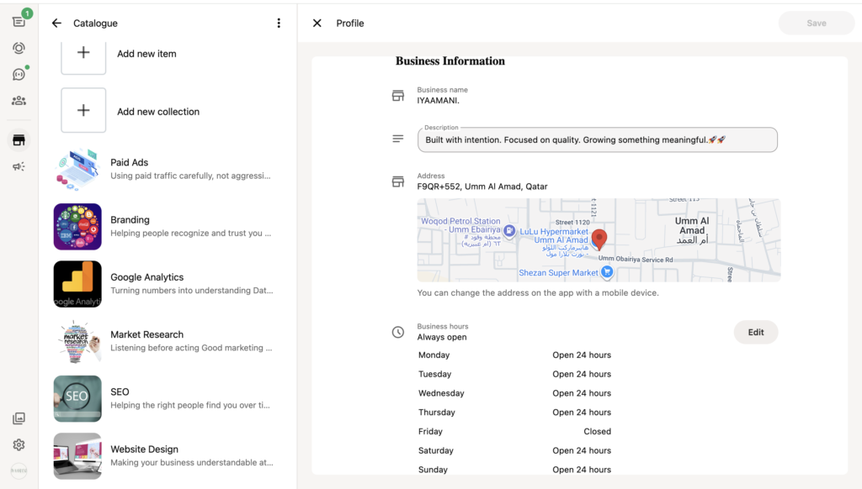Open the SEO catalogue item
The width and height of the screenshot is (862, 489).
pos(168,398)
